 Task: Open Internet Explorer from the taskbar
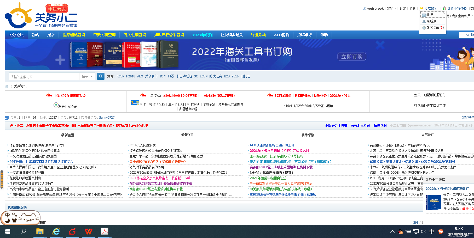coord(56,231)
